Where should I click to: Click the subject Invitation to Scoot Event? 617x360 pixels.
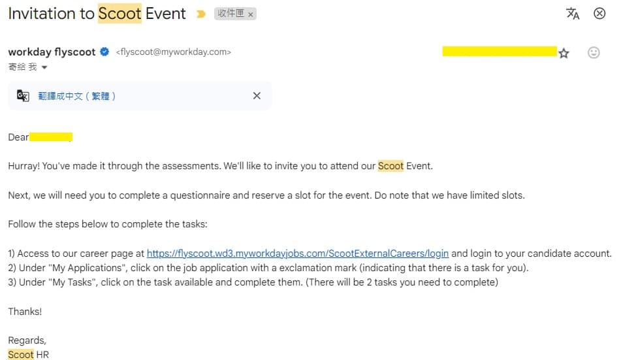tap(97, 14)
